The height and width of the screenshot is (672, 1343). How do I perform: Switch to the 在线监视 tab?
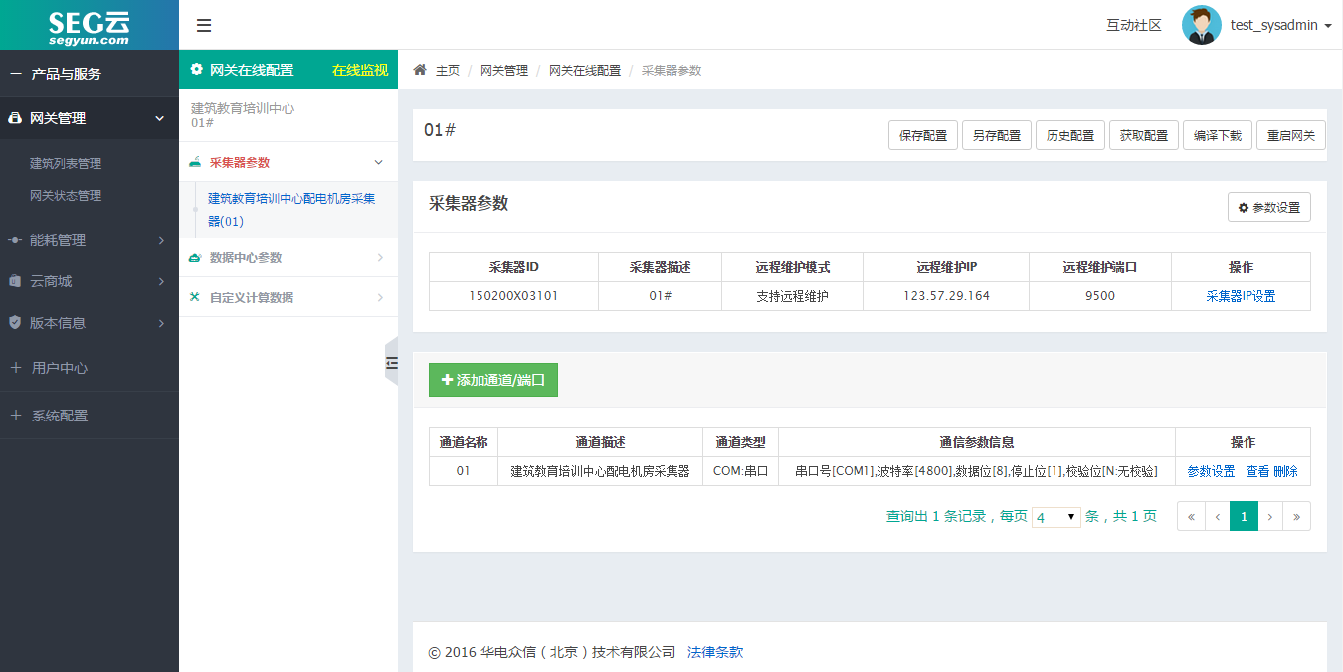[x=360, y=70]
